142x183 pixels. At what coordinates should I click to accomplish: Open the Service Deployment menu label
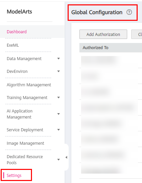pos(25,130)
